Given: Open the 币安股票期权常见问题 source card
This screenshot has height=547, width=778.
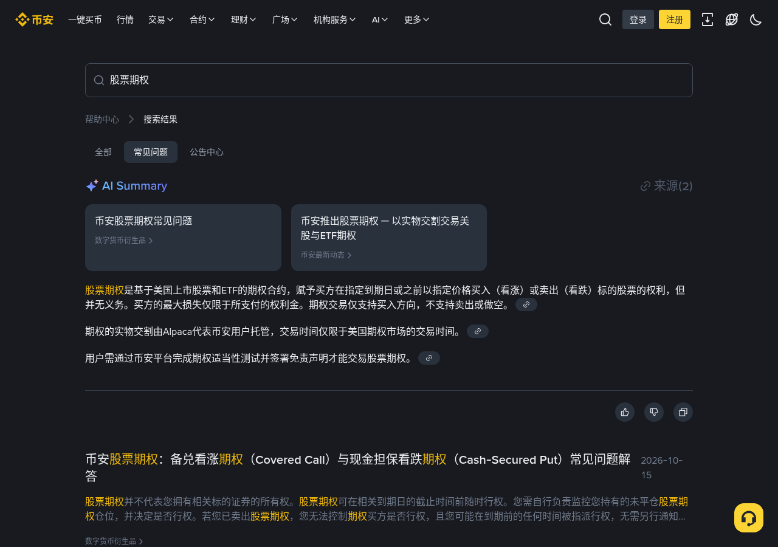Looking at the screenshot, I should [183, 238].
